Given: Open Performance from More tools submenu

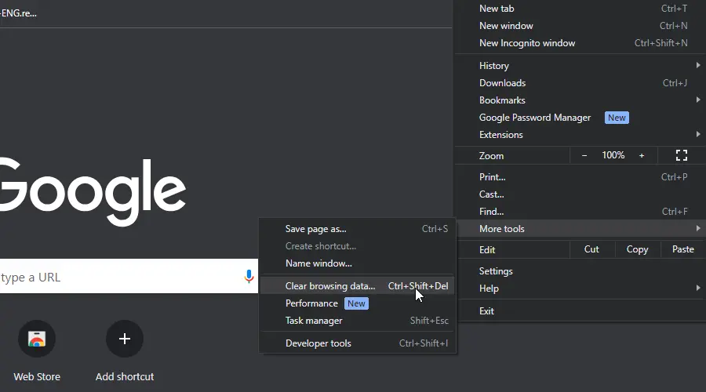Looking at the screenshot, I should point(358,303).
